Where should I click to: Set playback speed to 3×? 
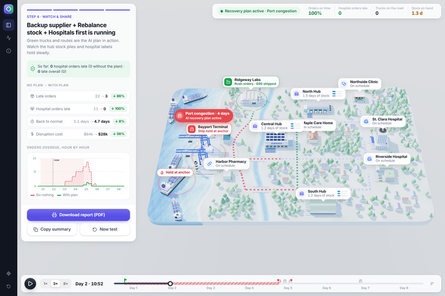click(x=55, y=283)
